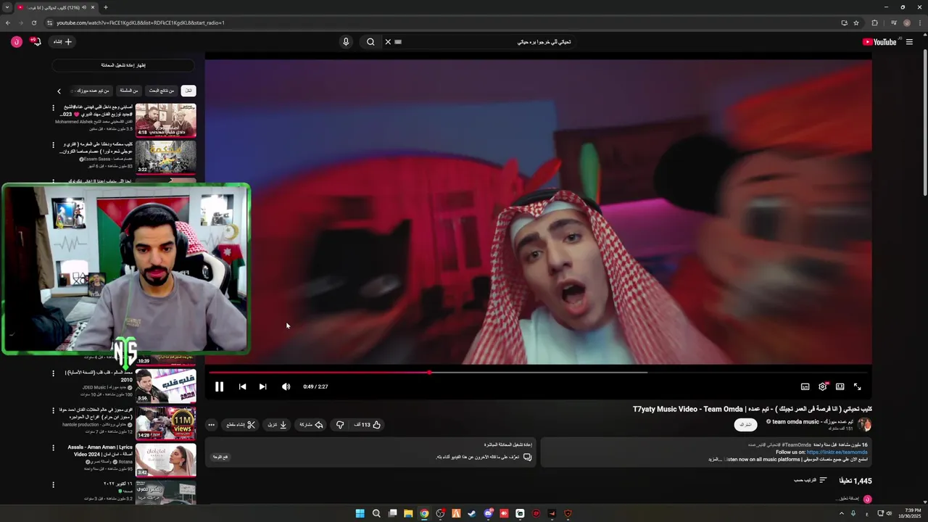This screenshot has height=522, width=928.
Task: Open the Assala Aman Aman thumbnail 3:42
Action: click(165, 460)
